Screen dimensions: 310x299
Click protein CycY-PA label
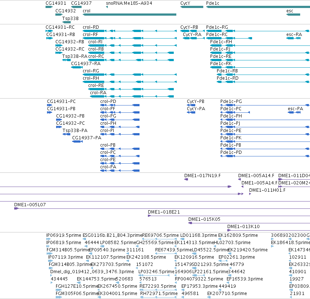coord(196,109)
